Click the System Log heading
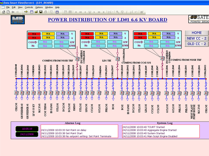This screenshot has height=156, width=209. click(x=165, y=123)
